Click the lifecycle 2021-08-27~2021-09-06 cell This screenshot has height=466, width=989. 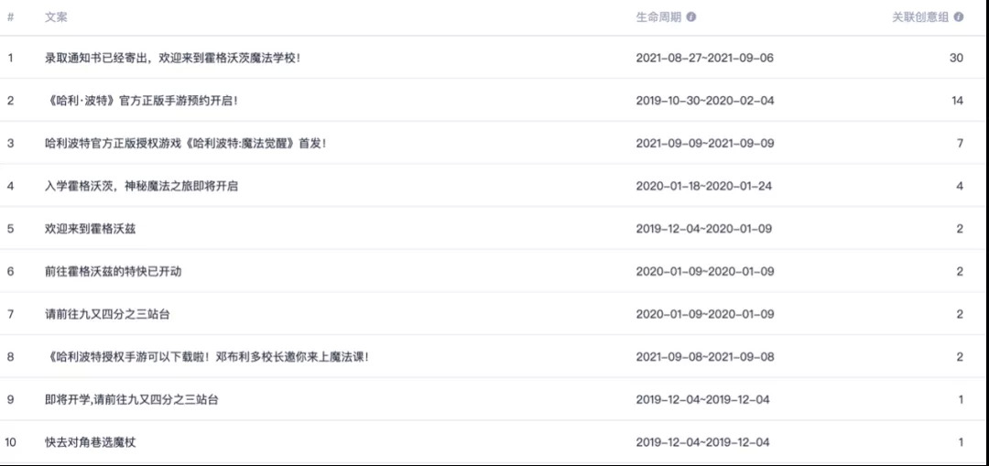704,58
